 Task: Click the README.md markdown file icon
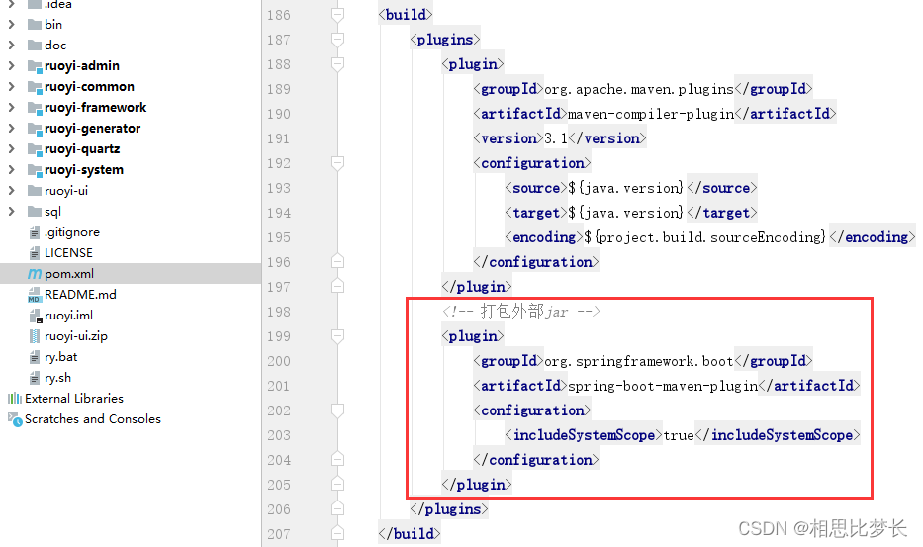(35, 295)
